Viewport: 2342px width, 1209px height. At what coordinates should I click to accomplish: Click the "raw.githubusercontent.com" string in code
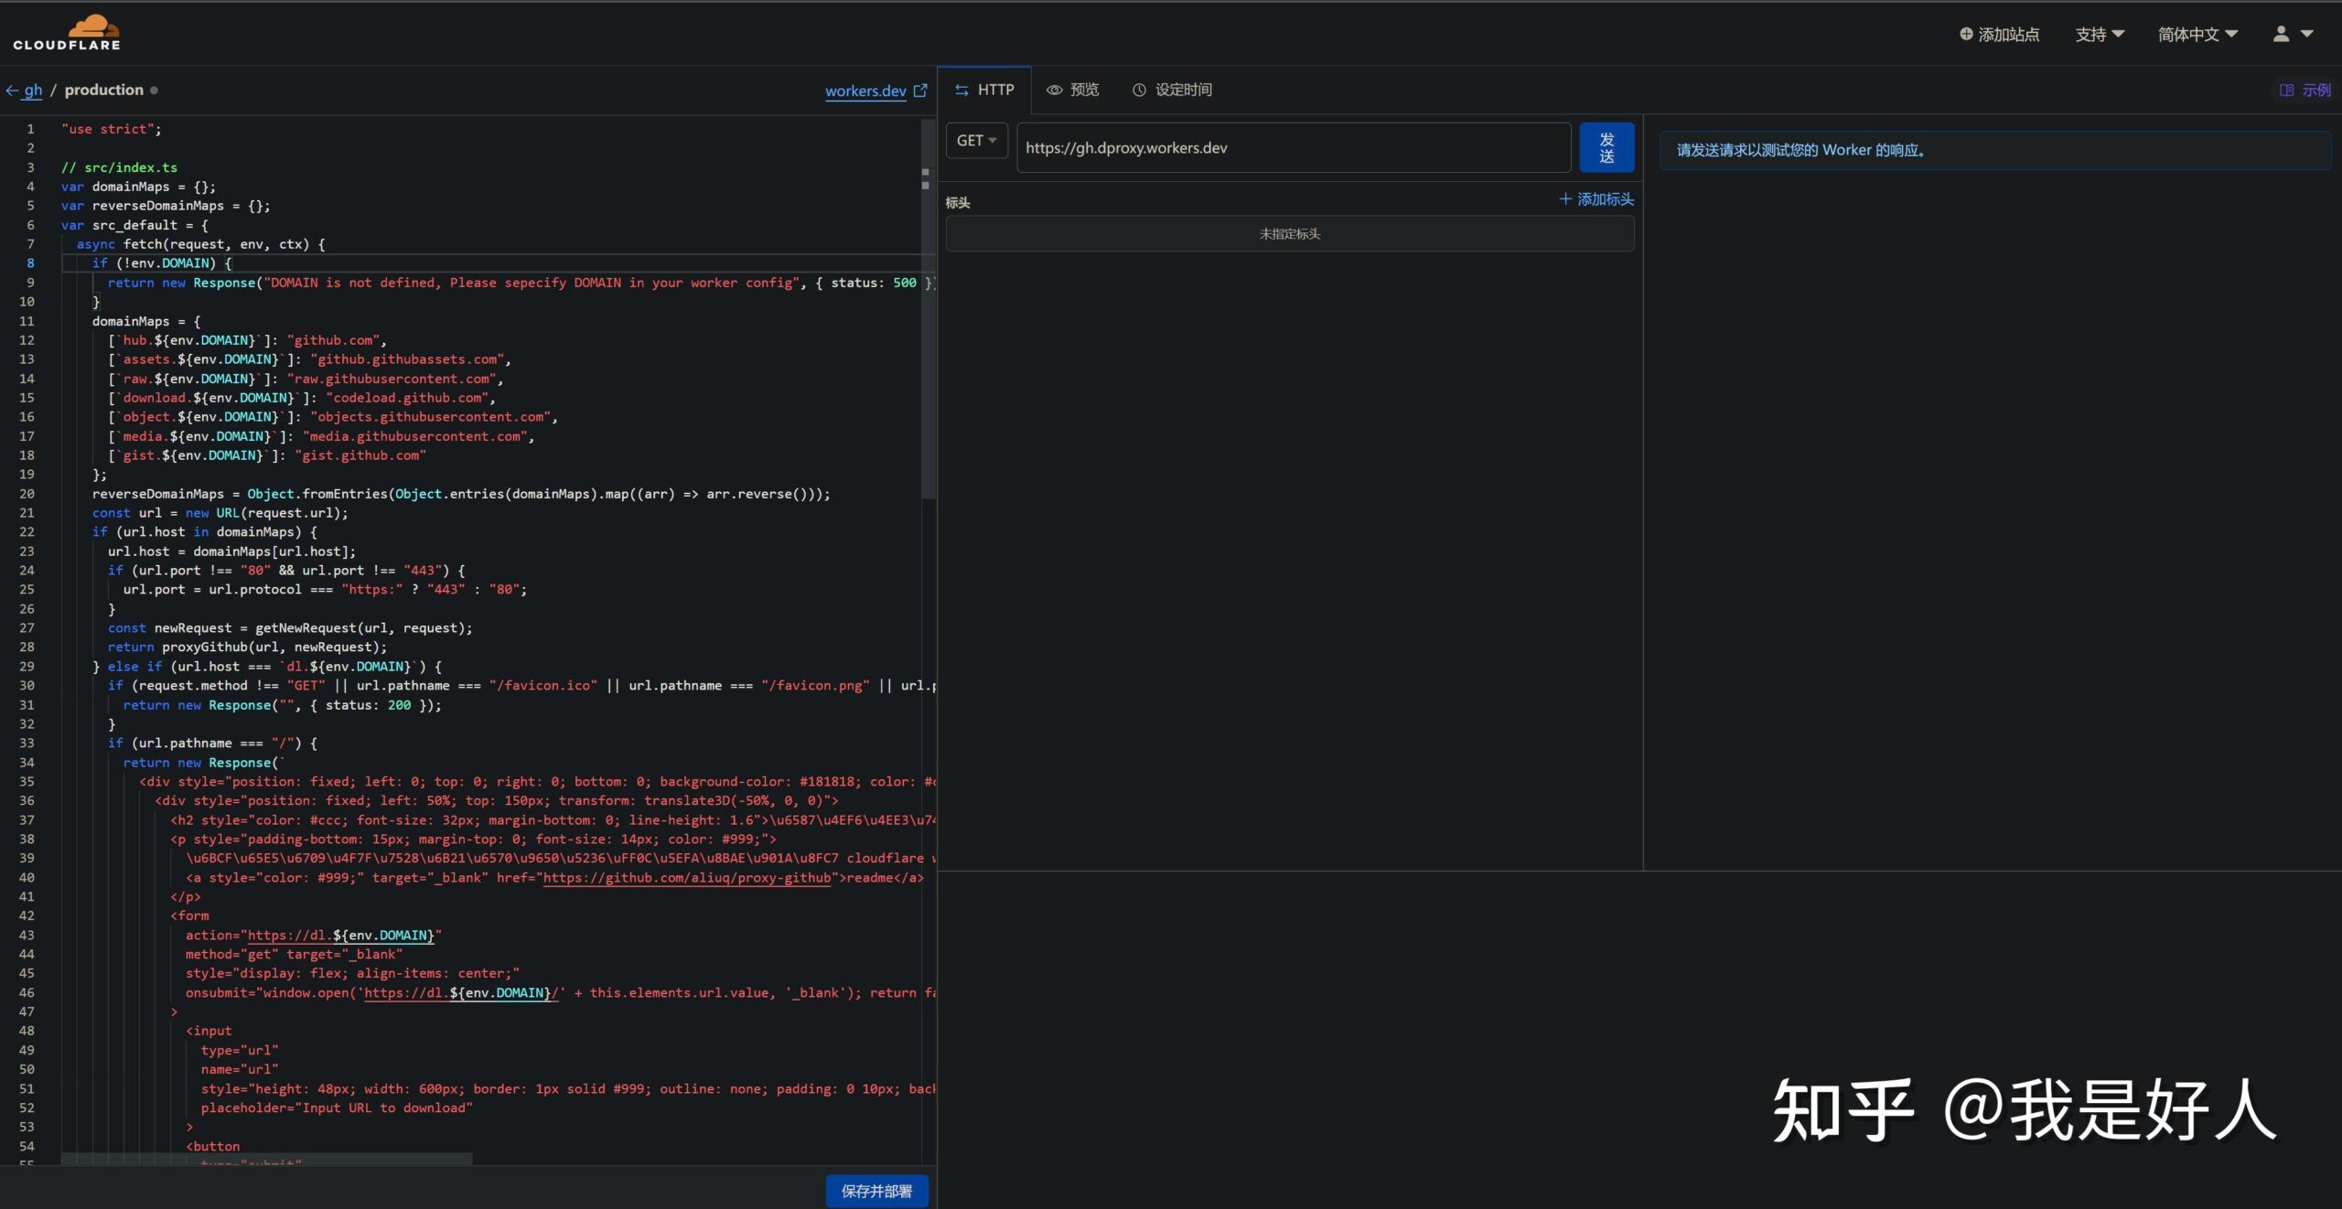click(x=392, y=379)
